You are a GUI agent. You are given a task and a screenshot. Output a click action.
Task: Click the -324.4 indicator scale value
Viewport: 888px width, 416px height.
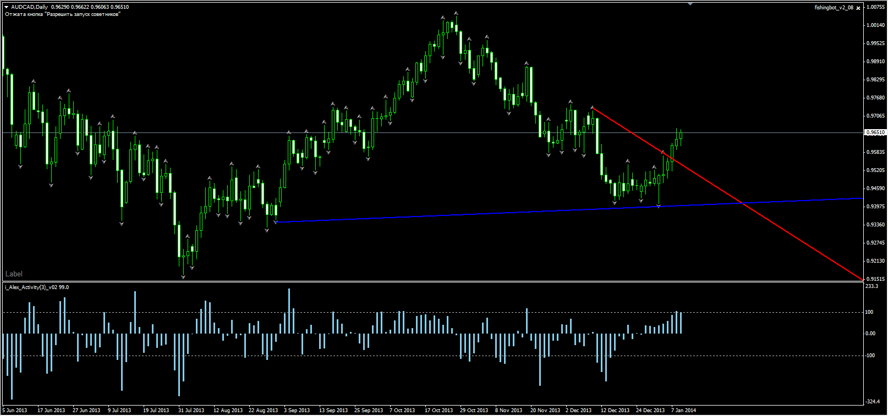point(873,402)
